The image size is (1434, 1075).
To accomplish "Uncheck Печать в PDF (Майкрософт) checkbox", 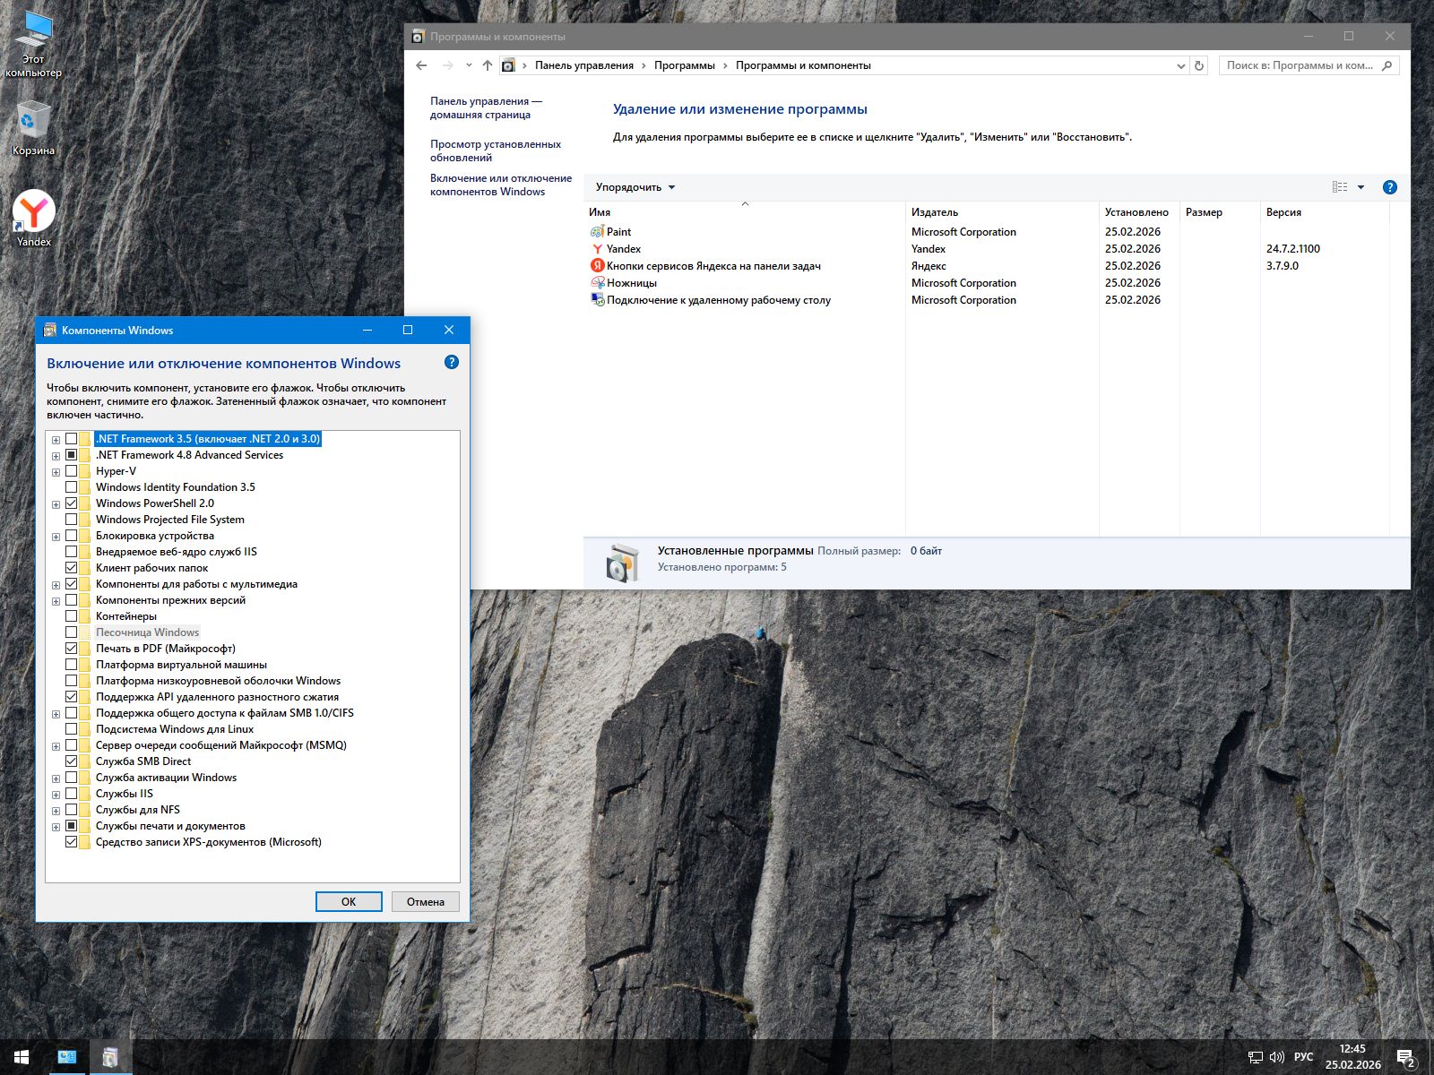I will point(72,649).
